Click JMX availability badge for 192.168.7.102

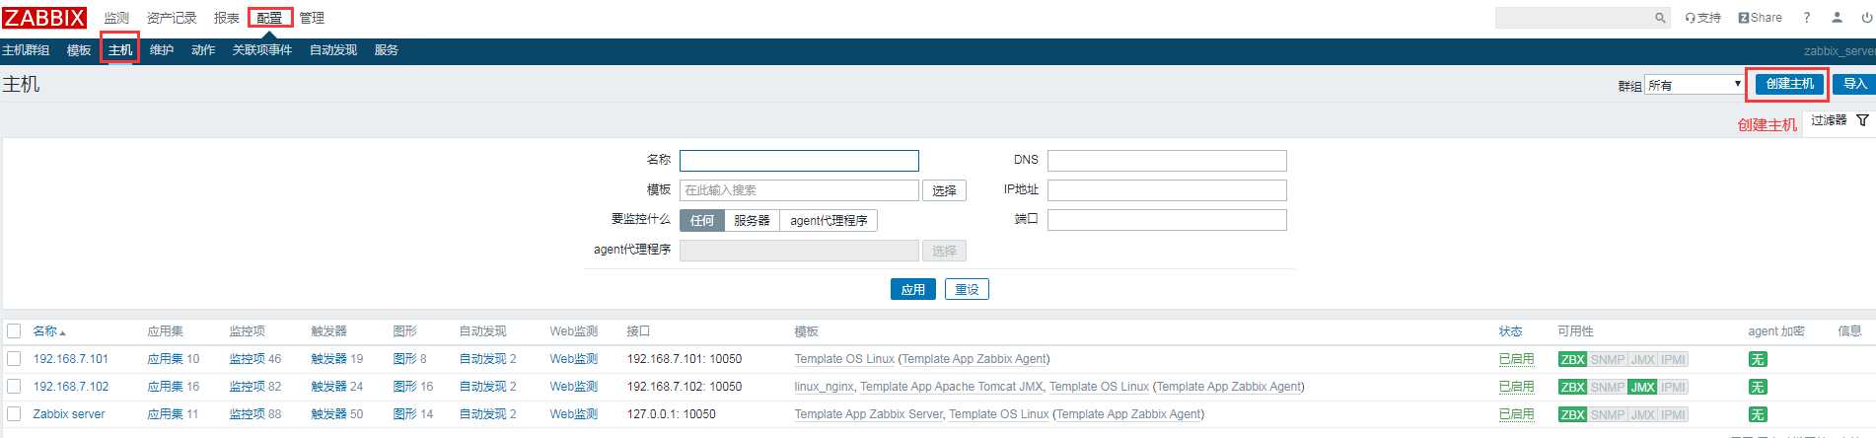coord(1642,388)
